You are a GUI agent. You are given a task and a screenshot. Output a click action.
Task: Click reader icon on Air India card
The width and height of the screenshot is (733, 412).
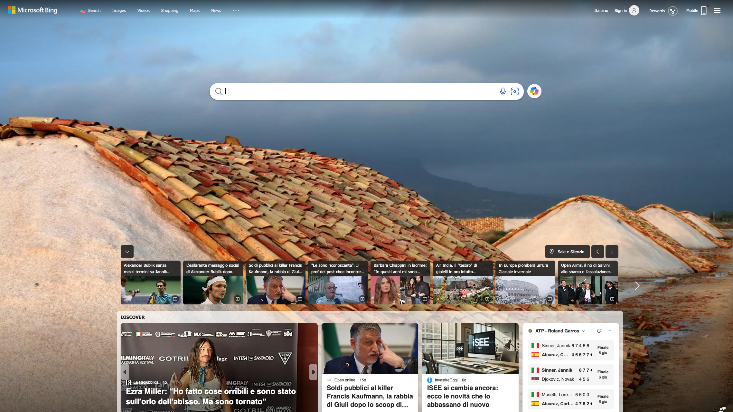487,299
